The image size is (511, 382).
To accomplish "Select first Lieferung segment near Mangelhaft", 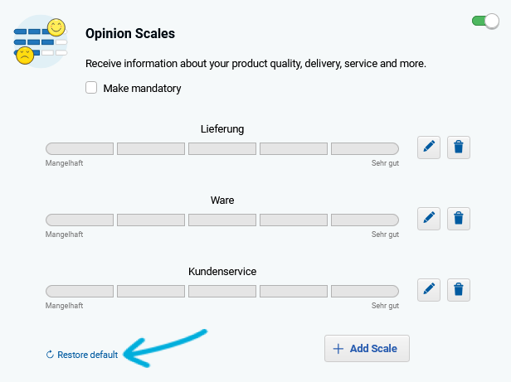I will pyautogui.click(x=80, y=148).
